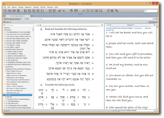Expand 8 THE DIRECT OBJECT chapter
This screenshot has height=118, width=164.
tap(4, 47)
